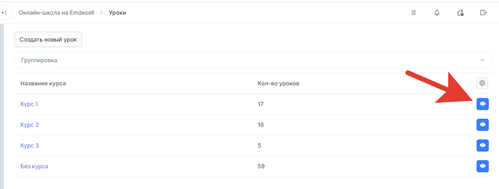Screen dimensions: 499x189
Task: Open the Группировка dropdown field
Action: (x=253, y=60)
